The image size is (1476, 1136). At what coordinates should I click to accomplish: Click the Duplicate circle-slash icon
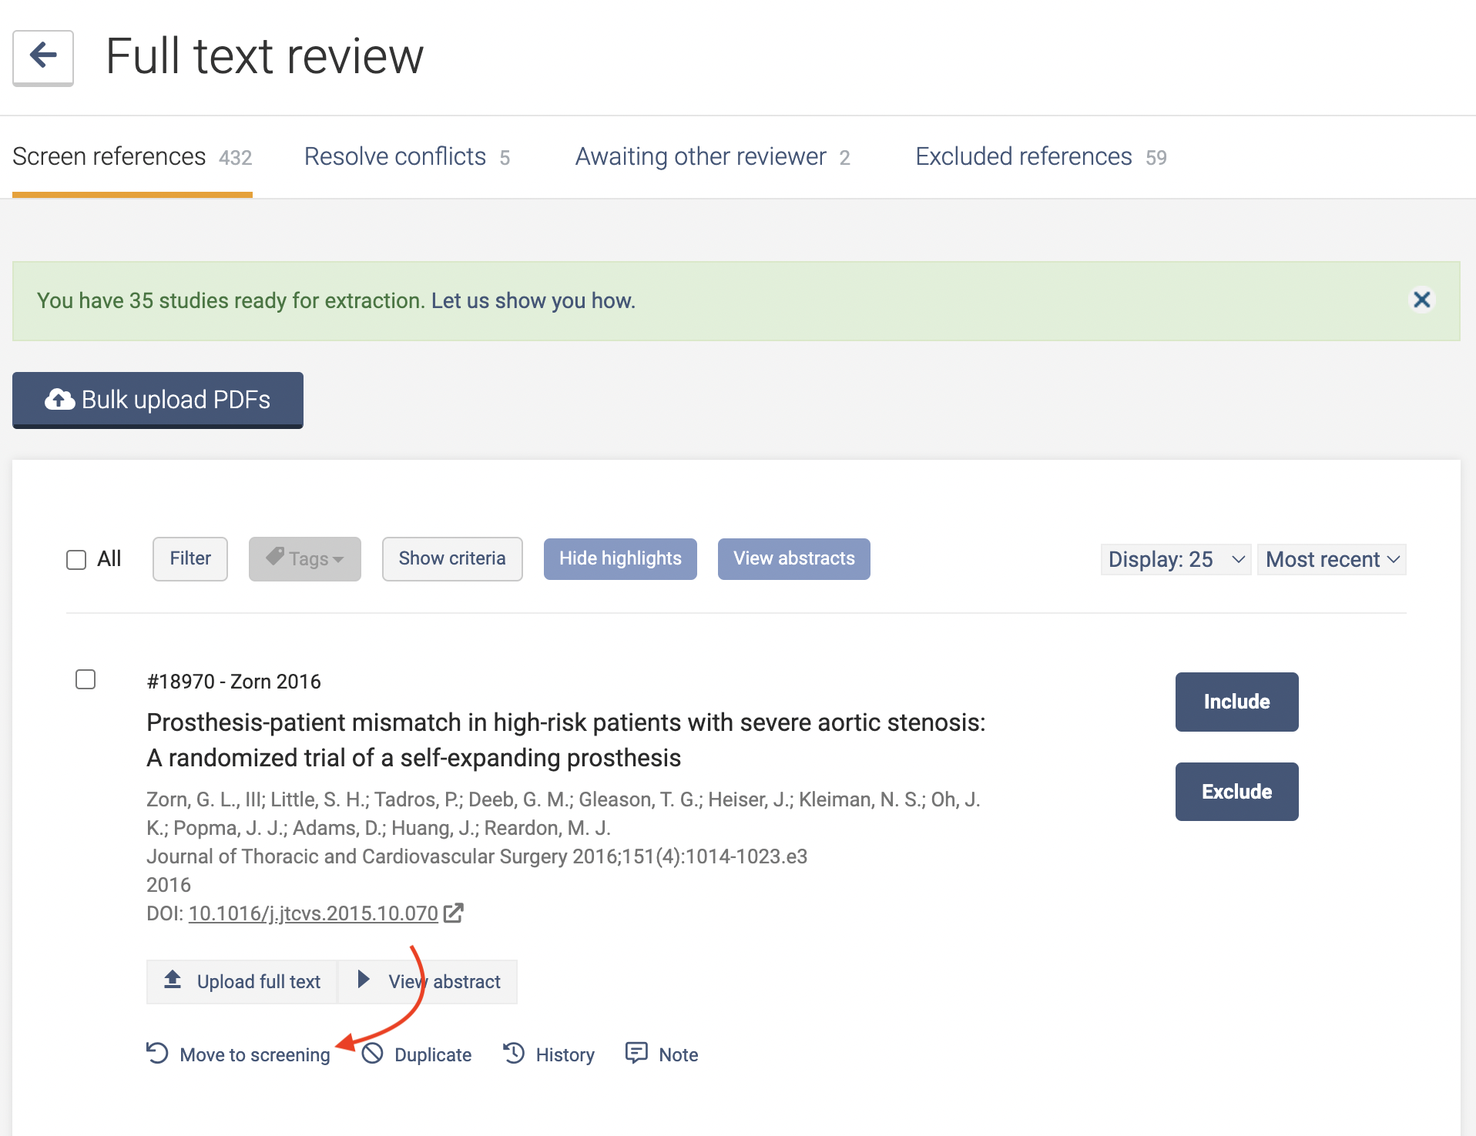(x=373, y=1053)
